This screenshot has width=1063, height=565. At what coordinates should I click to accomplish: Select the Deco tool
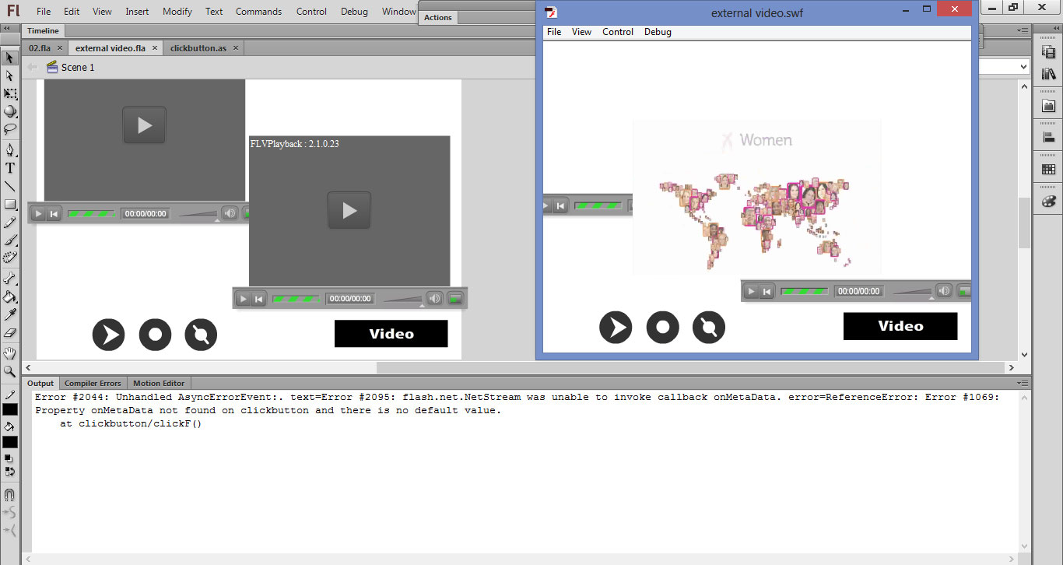click(x=10, y=258)
